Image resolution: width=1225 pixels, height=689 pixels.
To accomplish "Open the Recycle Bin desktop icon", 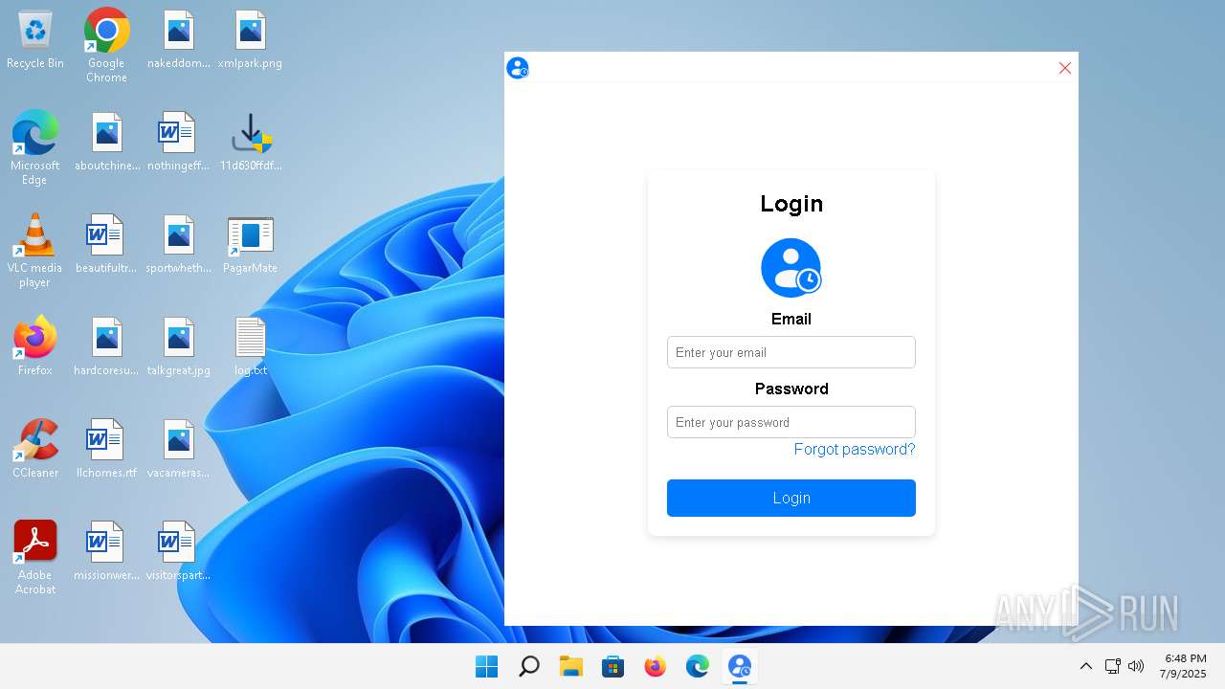I will pyautogui.click(x=35, y=40).
